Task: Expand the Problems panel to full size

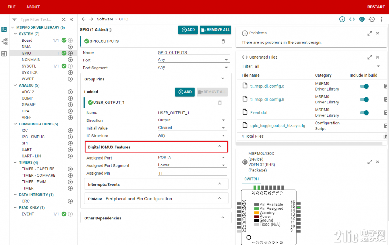Action: point(370,33)
